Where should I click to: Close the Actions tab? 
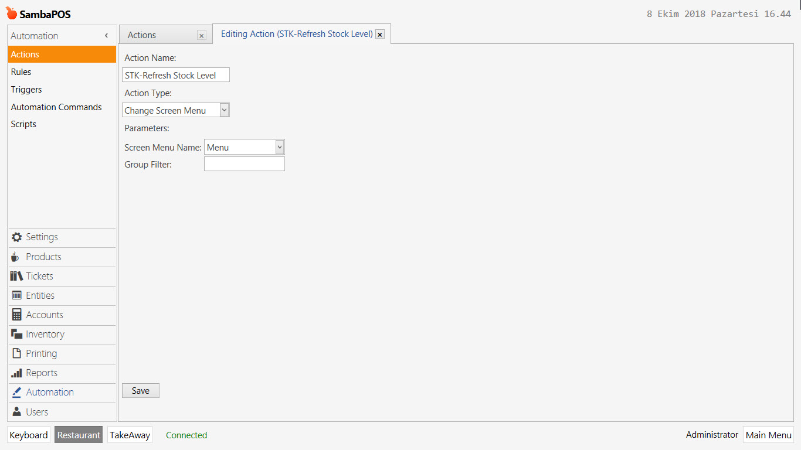tap(202, 36)
